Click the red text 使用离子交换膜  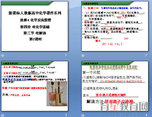(x=119, y=102)
